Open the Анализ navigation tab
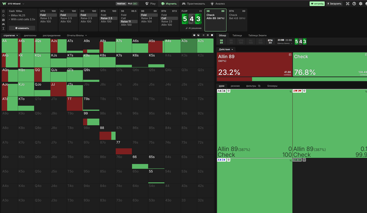This screenshot has height=213, width=367. pos(218,4)
